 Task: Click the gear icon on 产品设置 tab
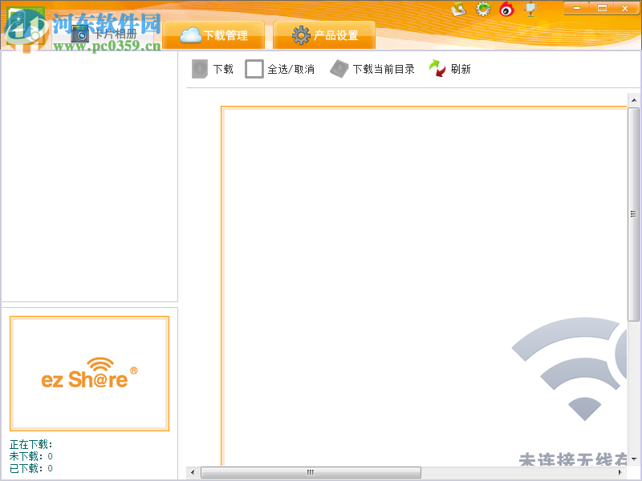click(x=301, y=34)
